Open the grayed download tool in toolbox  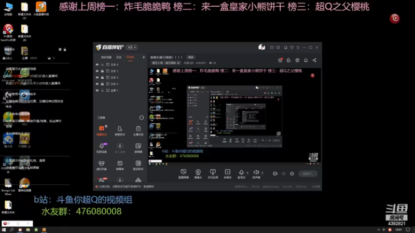click(x=120, y=148)
